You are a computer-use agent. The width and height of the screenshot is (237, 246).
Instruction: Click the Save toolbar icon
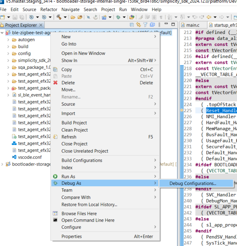15,17
